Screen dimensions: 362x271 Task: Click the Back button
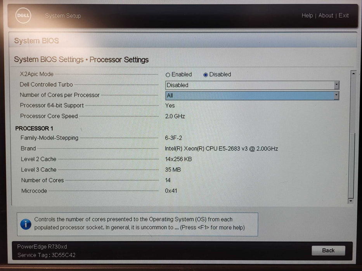tap(328, 250)
